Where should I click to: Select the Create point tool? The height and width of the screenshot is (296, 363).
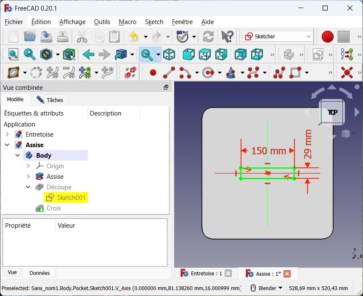click(x=153, y=73)
